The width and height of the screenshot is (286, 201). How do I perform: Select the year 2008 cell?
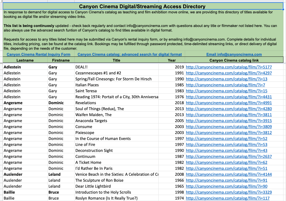pos(172,175)
